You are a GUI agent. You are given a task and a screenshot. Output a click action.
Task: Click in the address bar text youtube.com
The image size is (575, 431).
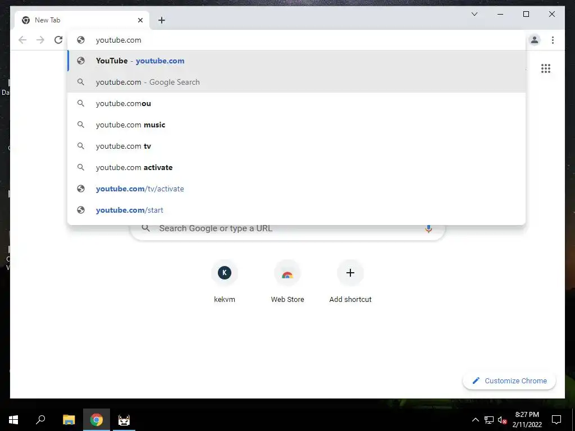pyautogui.click(x=118, y=40)
